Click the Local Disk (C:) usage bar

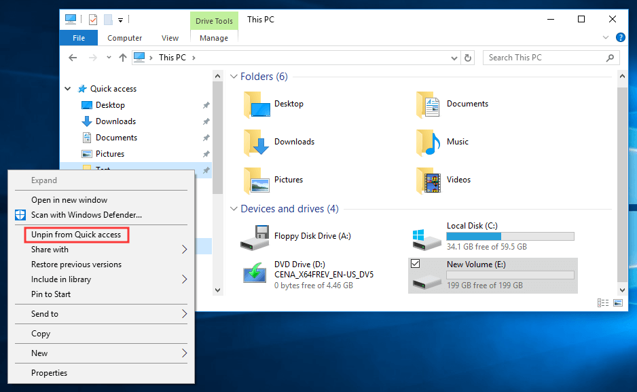point(510,236)
